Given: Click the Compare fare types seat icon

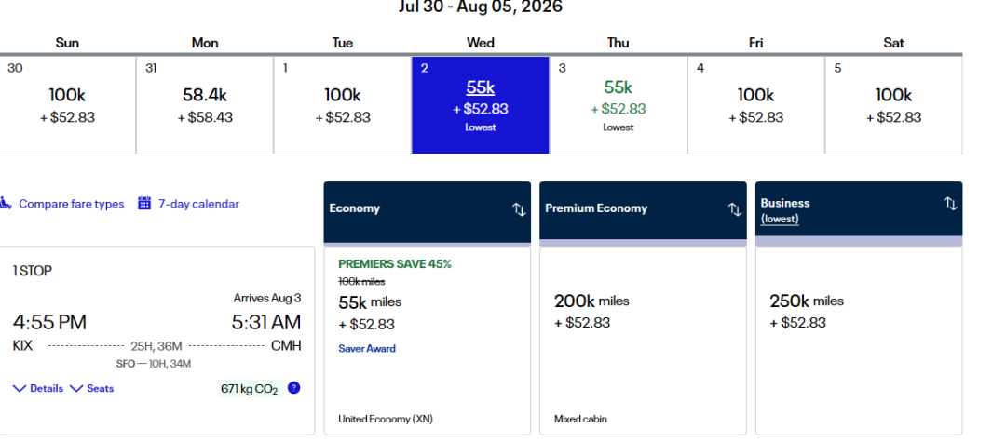Looking at the screenshot, I should [6, 204].
